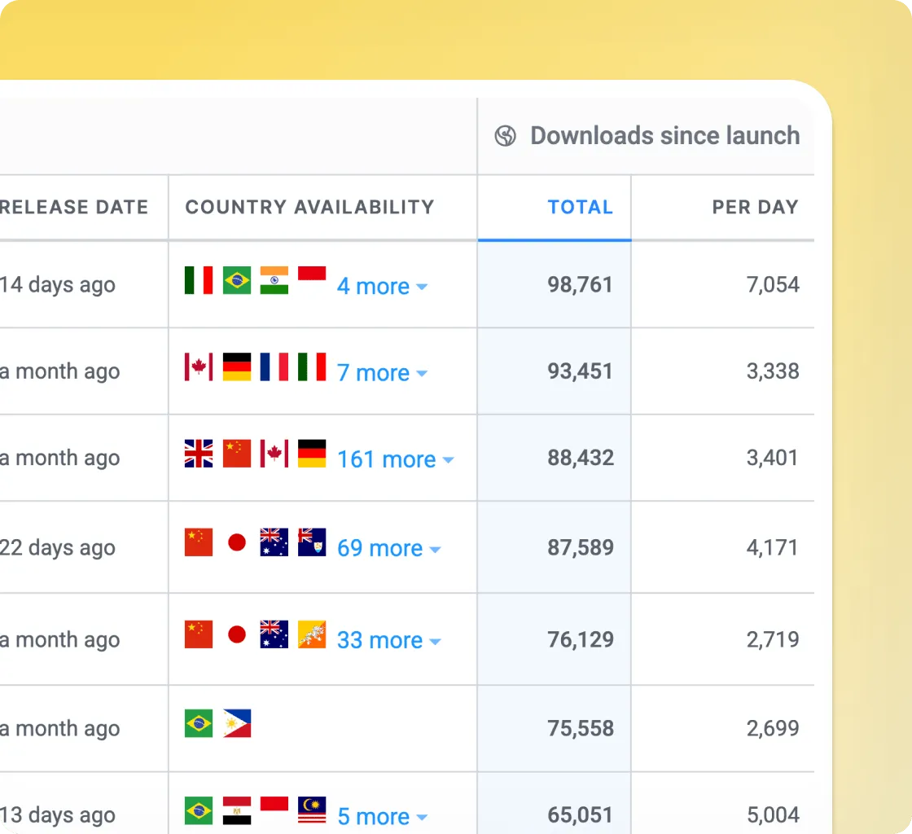912x834 pixels.
Task: Click the per day value 4,171
Action: coord(773,548)
